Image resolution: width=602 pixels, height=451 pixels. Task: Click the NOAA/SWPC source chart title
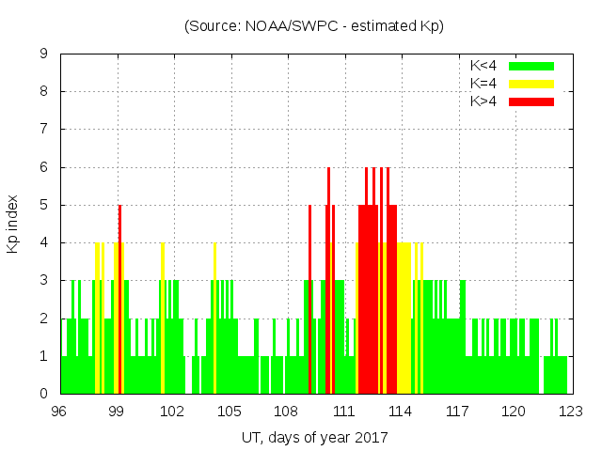[314, 26]
